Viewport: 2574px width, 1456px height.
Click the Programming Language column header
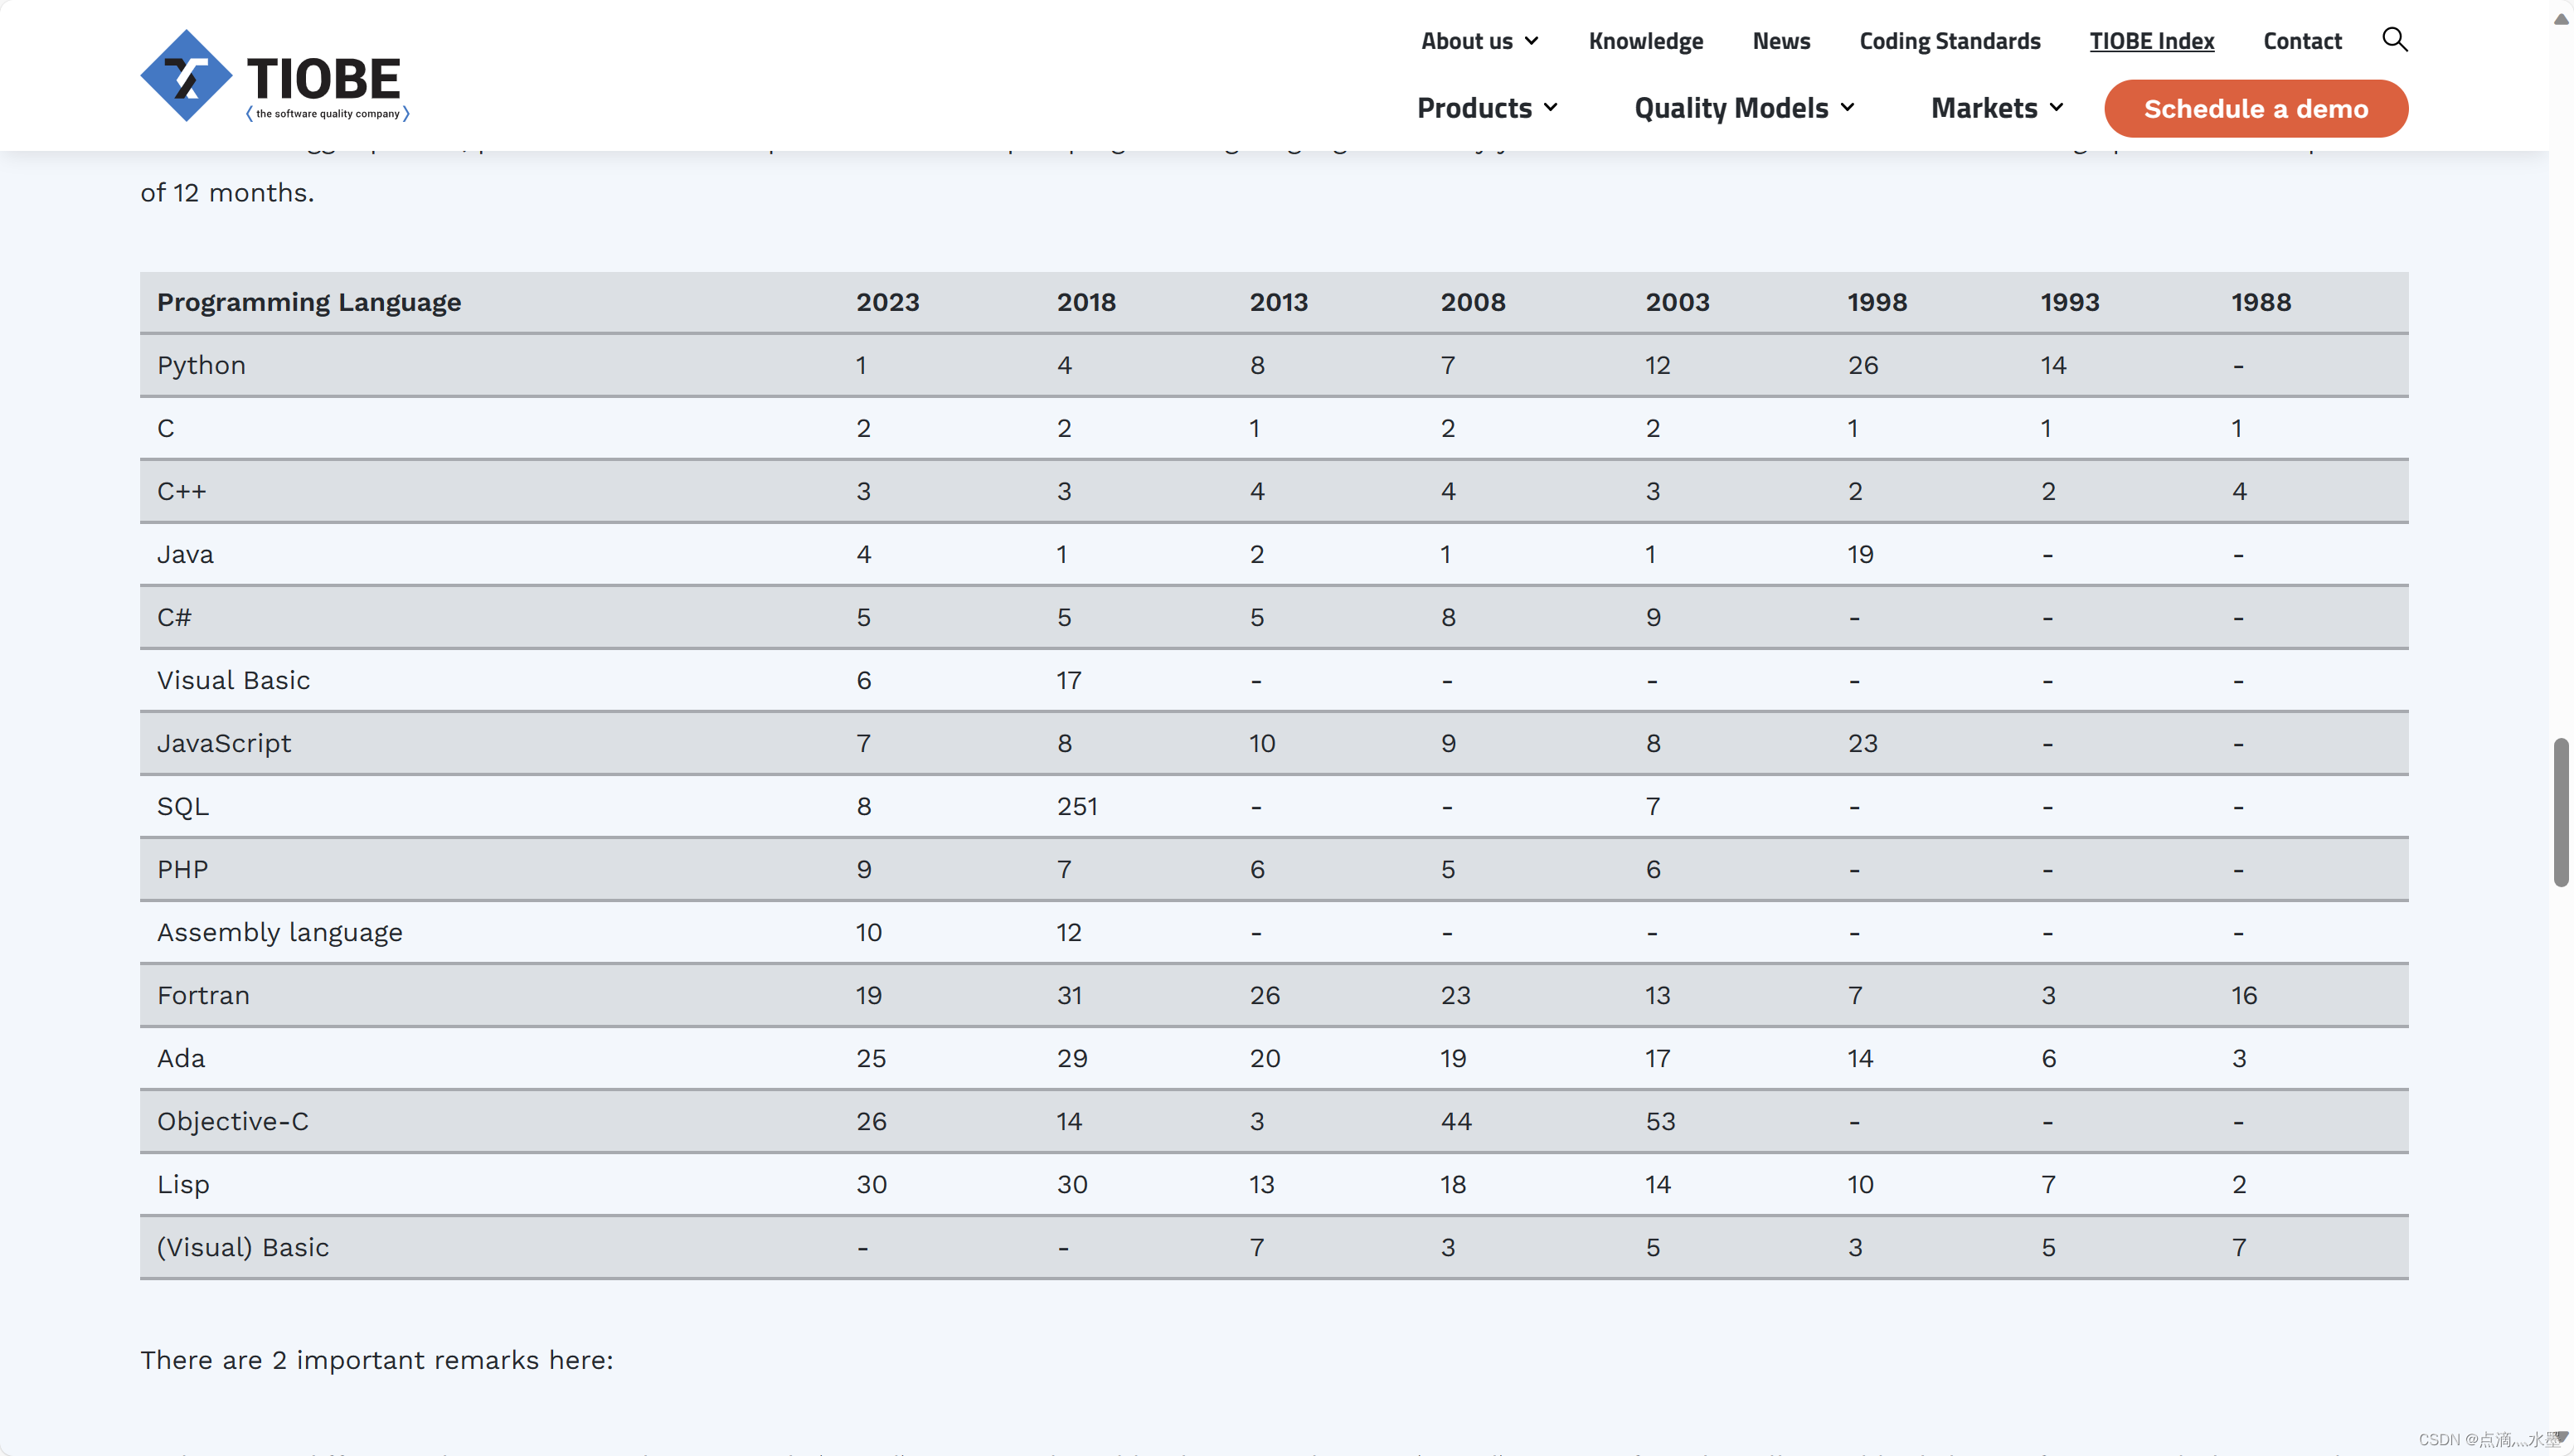coord(309,302)
